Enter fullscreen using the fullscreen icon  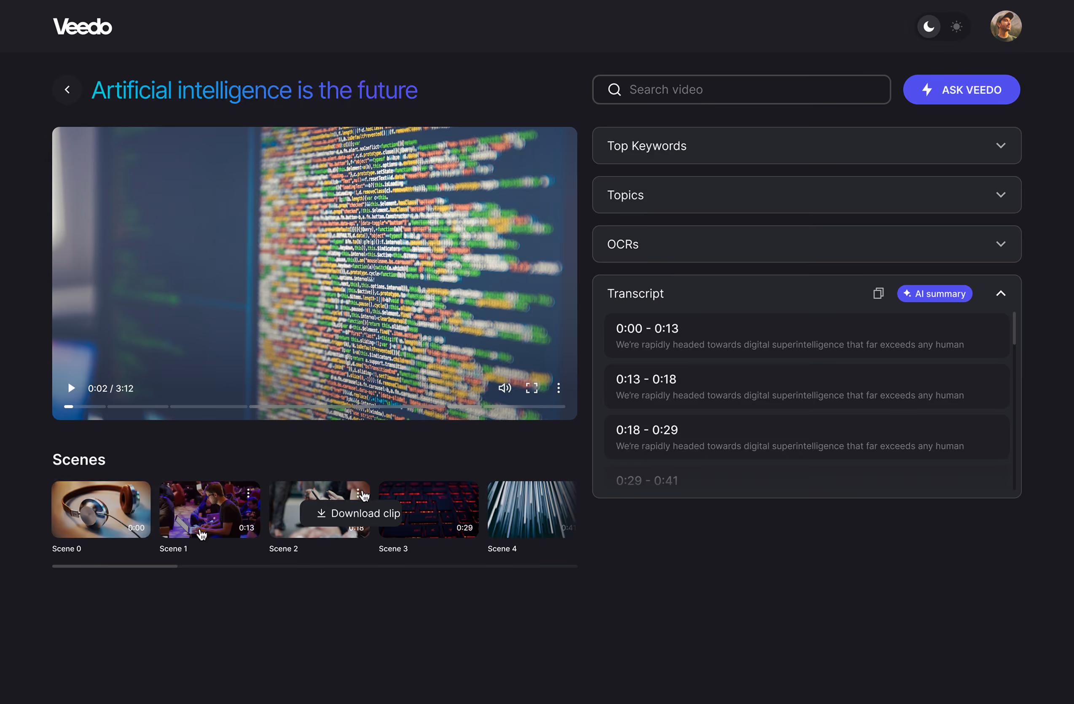coord(532,388)
